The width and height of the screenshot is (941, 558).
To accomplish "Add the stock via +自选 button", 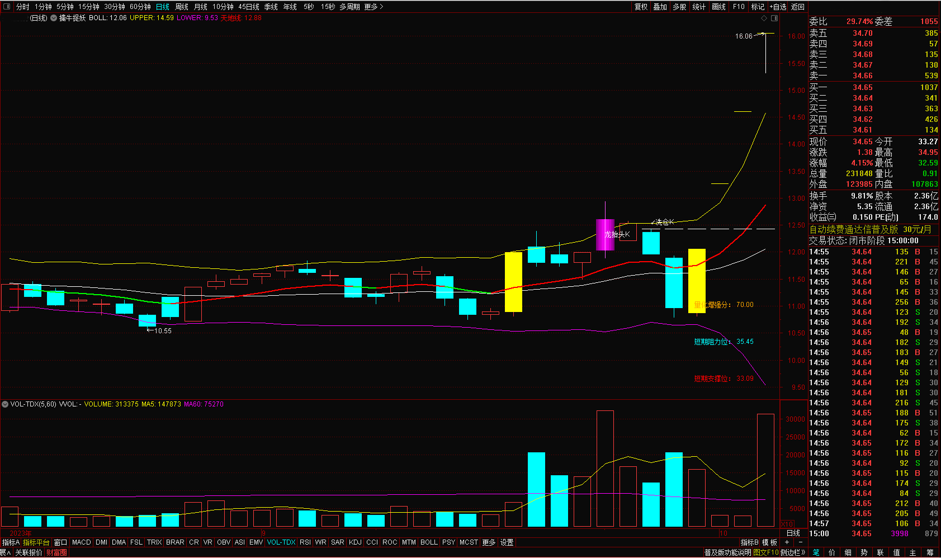I will [x=778, y=7].
